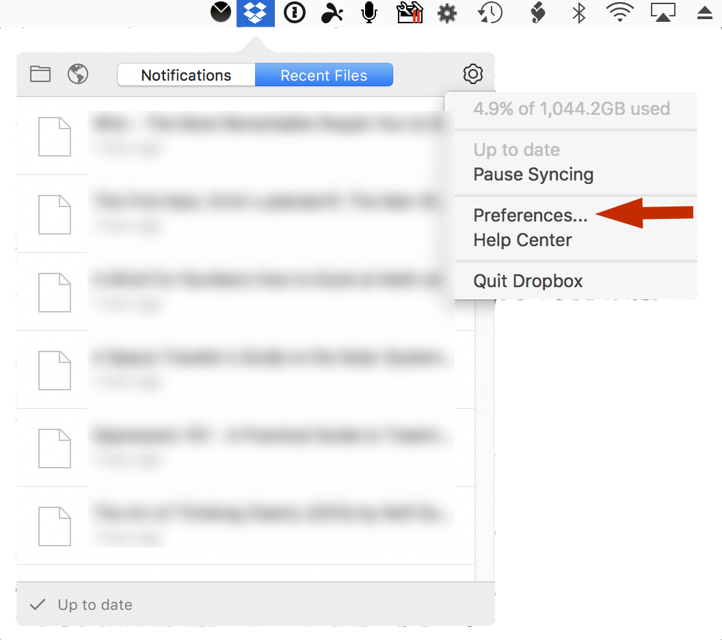Click the eject icon in menu bar
The image size is (722, 640).
[705, 13]
